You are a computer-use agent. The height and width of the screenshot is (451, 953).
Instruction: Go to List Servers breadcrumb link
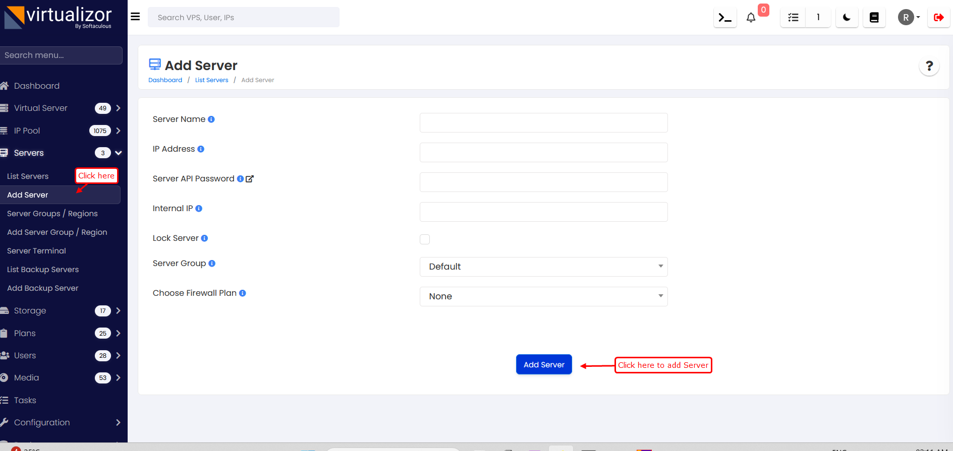(x=211, y=80)
